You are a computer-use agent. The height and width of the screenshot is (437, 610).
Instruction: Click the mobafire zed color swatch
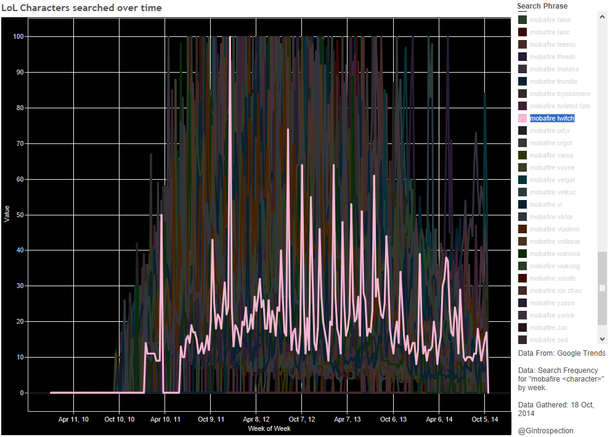523,340
